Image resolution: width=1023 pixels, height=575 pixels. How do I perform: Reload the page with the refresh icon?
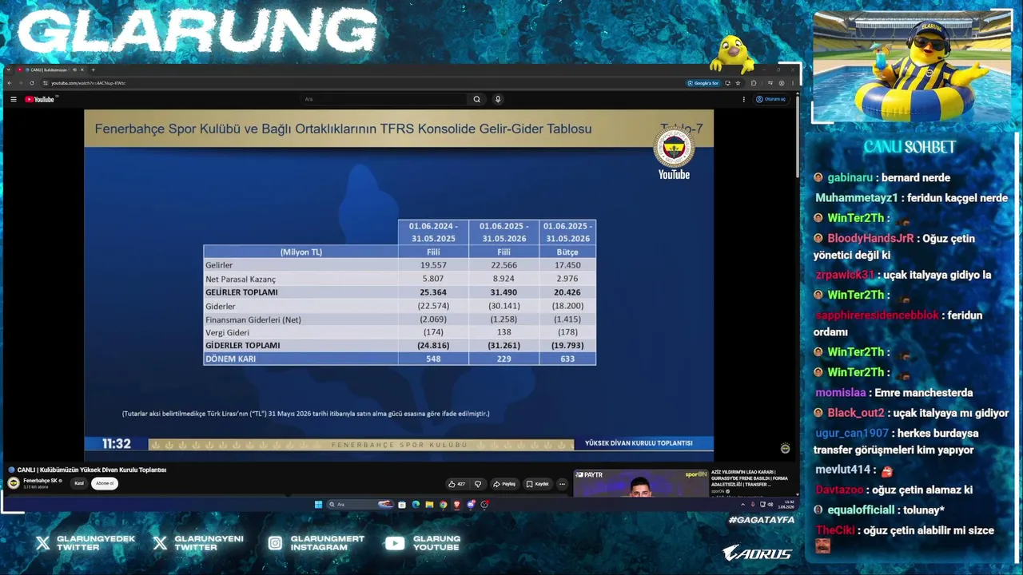tap(32, 83)
